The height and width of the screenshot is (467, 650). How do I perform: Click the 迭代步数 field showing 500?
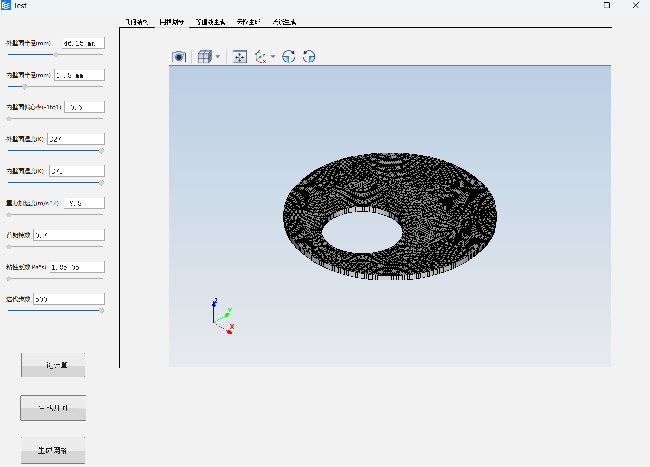tap(69, 299)
